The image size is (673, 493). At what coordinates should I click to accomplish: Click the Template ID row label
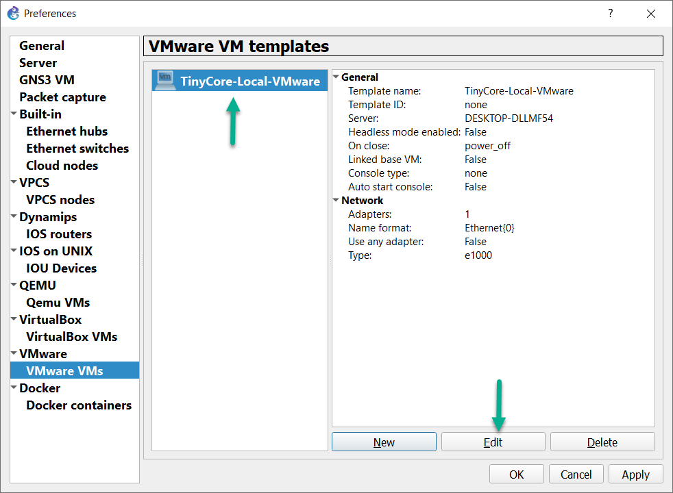[x=377, y=105]
